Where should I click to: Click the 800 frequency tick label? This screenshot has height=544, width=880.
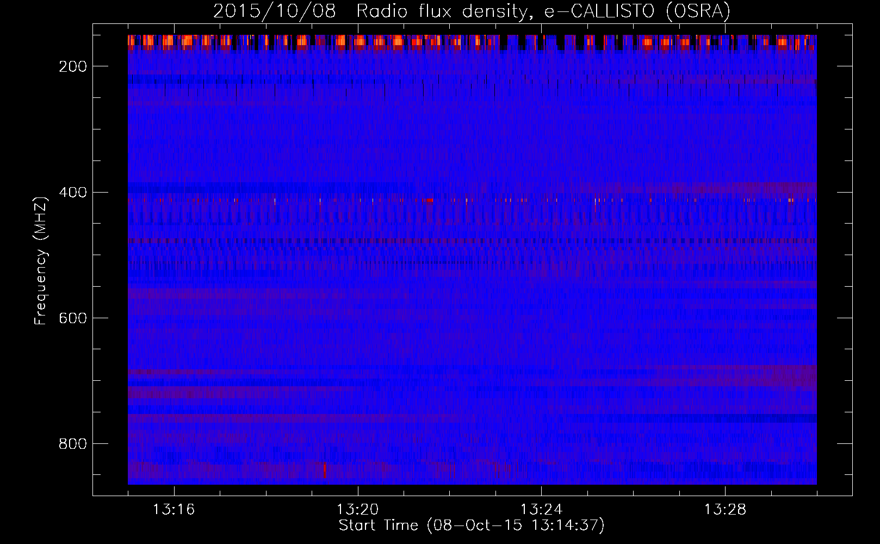click(x=73, y=444)
